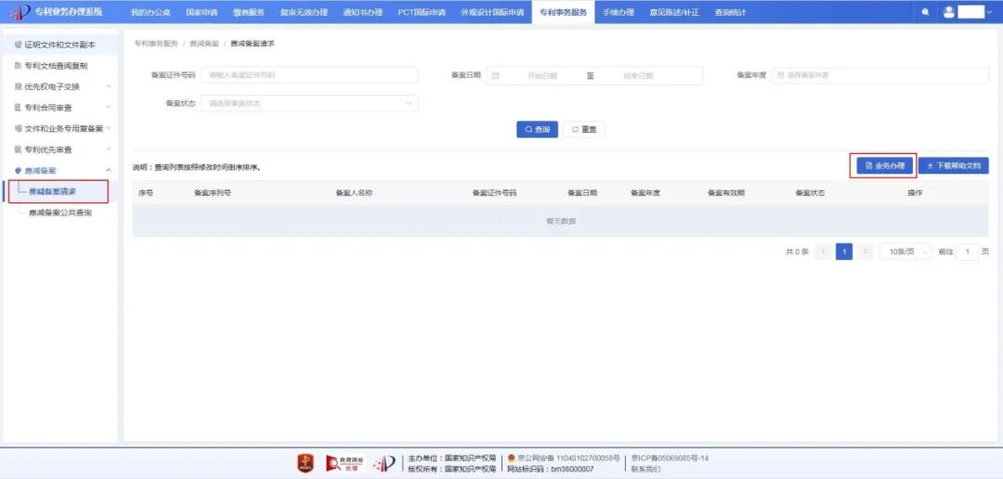Open the 备案年度 year picker
Image resolution: width=1003 pixels, height=479 pixels.
coord(880,75)
